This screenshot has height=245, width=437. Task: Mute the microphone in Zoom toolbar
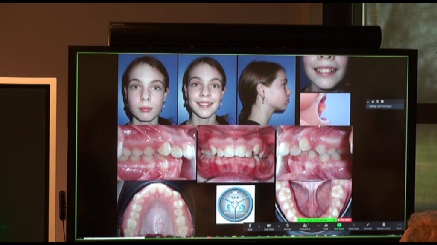(250, 225)
